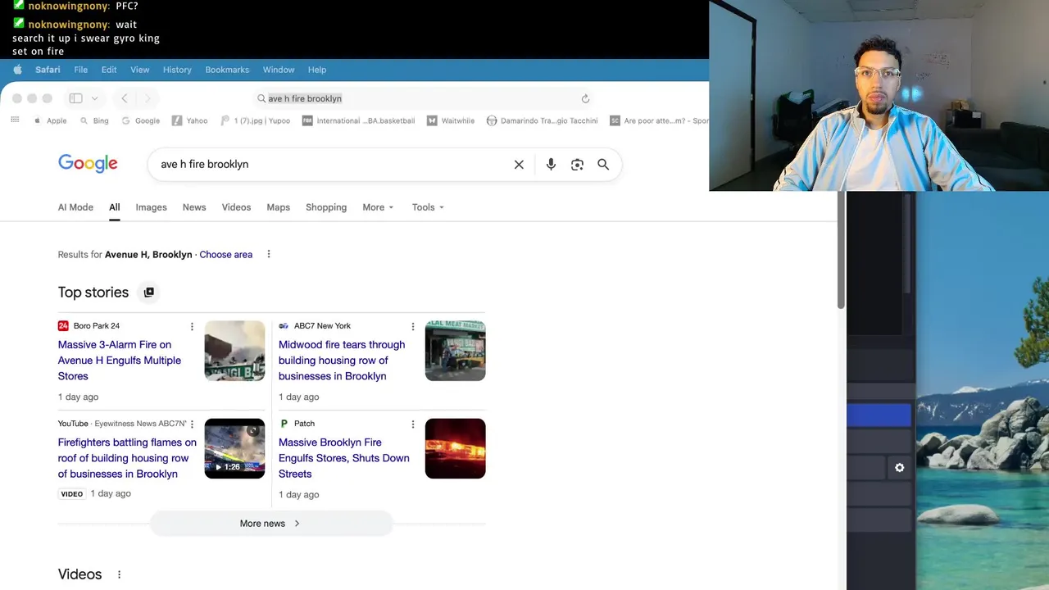1049x590 pixels.
Task: Open Videos section three-dot menu
Action: [119, 574]
